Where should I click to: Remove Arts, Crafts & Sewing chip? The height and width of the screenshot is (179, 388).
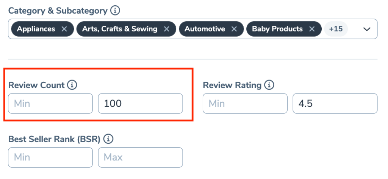coord(166,29)
